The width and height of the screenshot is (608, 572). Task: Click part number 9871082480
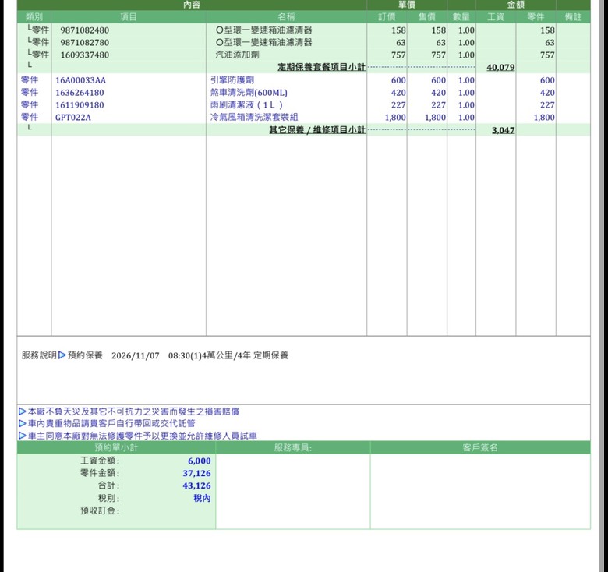[x=84, y=30]
